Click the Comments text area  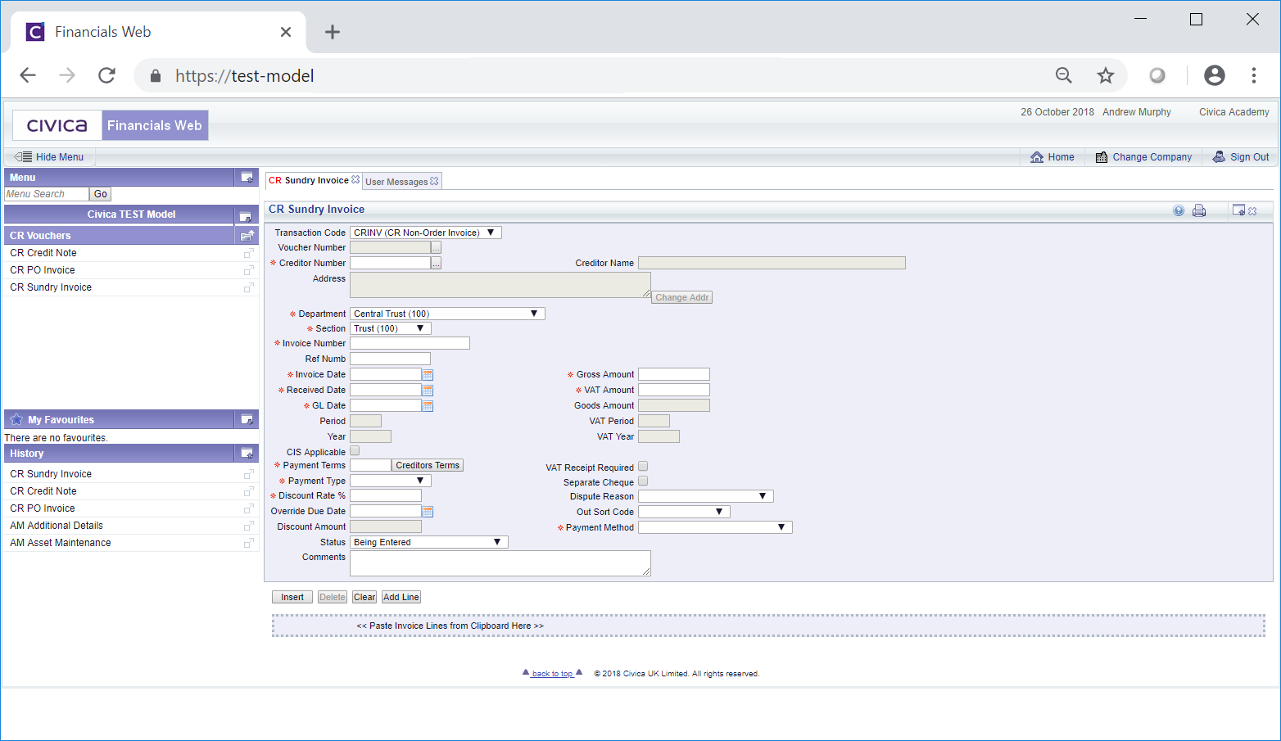click(500, 563)
